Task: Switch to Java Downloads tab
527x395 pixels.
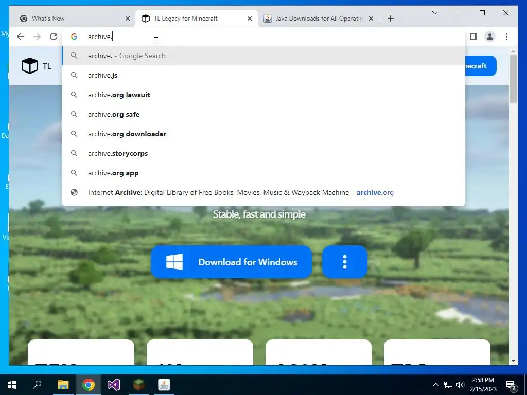Action: click(318, 19)
